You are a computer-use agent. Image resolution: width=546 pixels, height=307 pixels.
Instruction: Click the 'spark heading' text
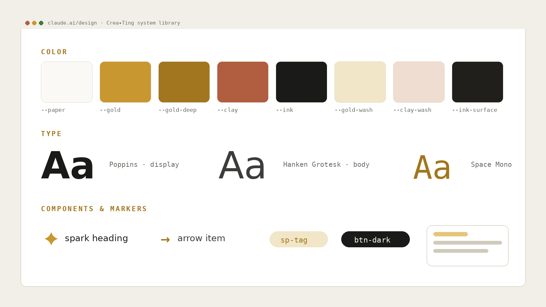point(96,238)
